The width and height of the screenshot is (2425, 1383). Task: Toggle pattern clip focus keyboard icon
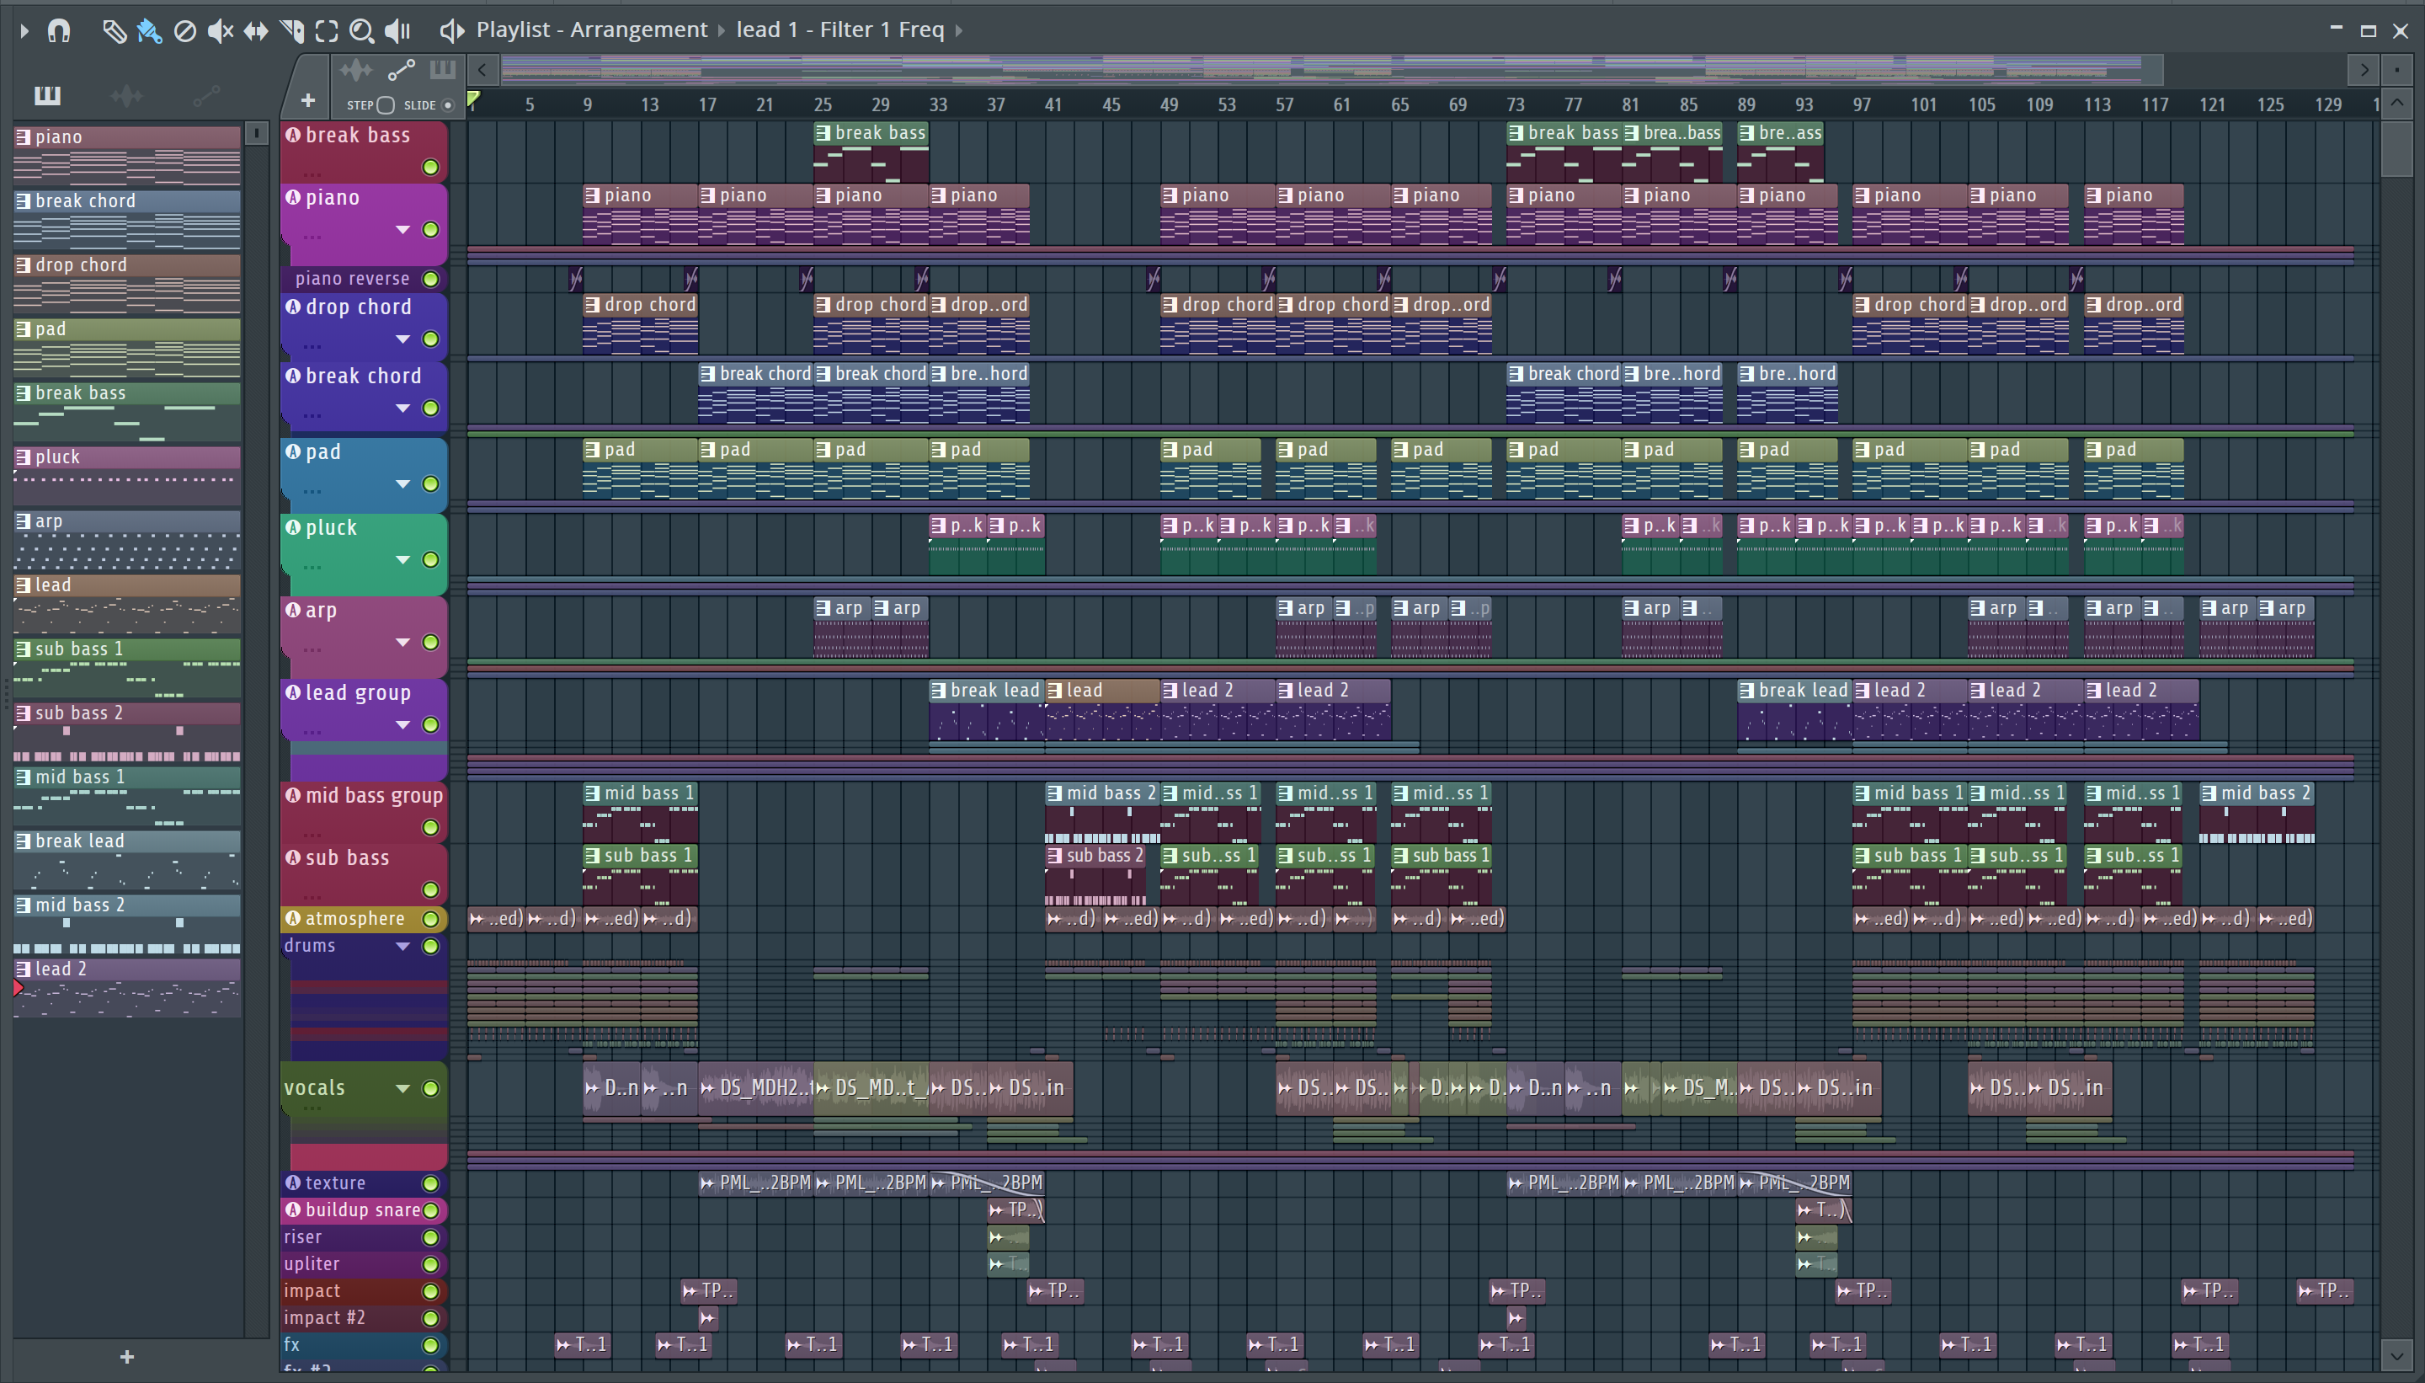[442, 69]
